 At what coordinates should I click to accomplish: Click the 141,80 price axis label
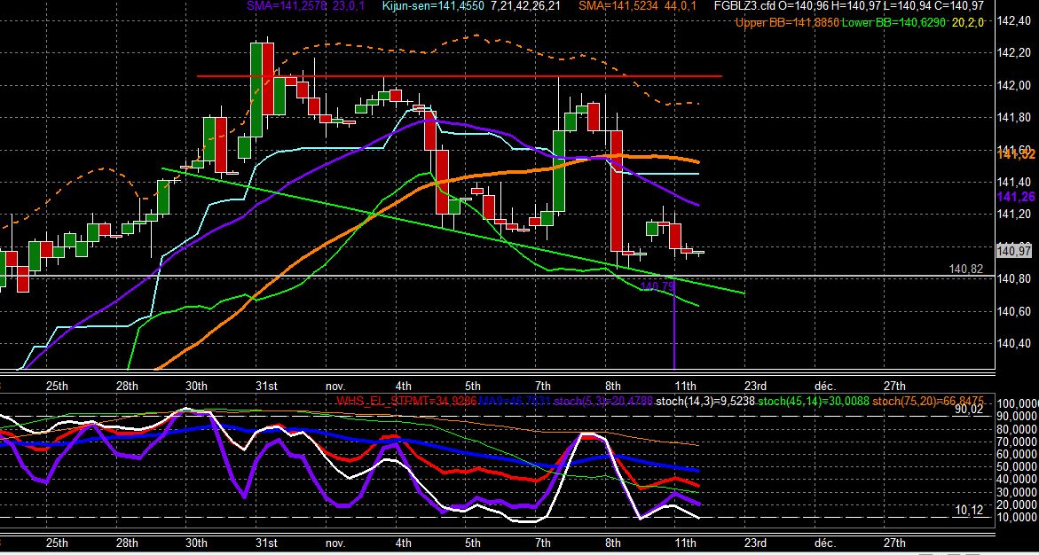coord(1014,118)
